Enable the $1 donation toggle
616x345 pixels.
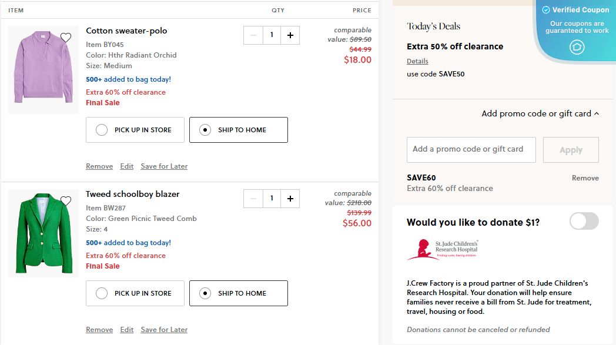pos(584,222)
